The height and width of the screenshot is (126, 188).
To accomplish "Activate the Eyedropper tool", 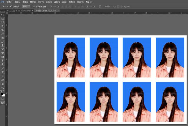I will pyautogui.click(x=3, y=34).
